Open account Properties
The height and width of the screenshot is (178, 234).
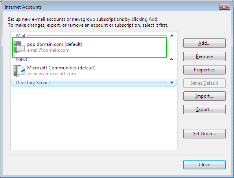pos(204,70)
